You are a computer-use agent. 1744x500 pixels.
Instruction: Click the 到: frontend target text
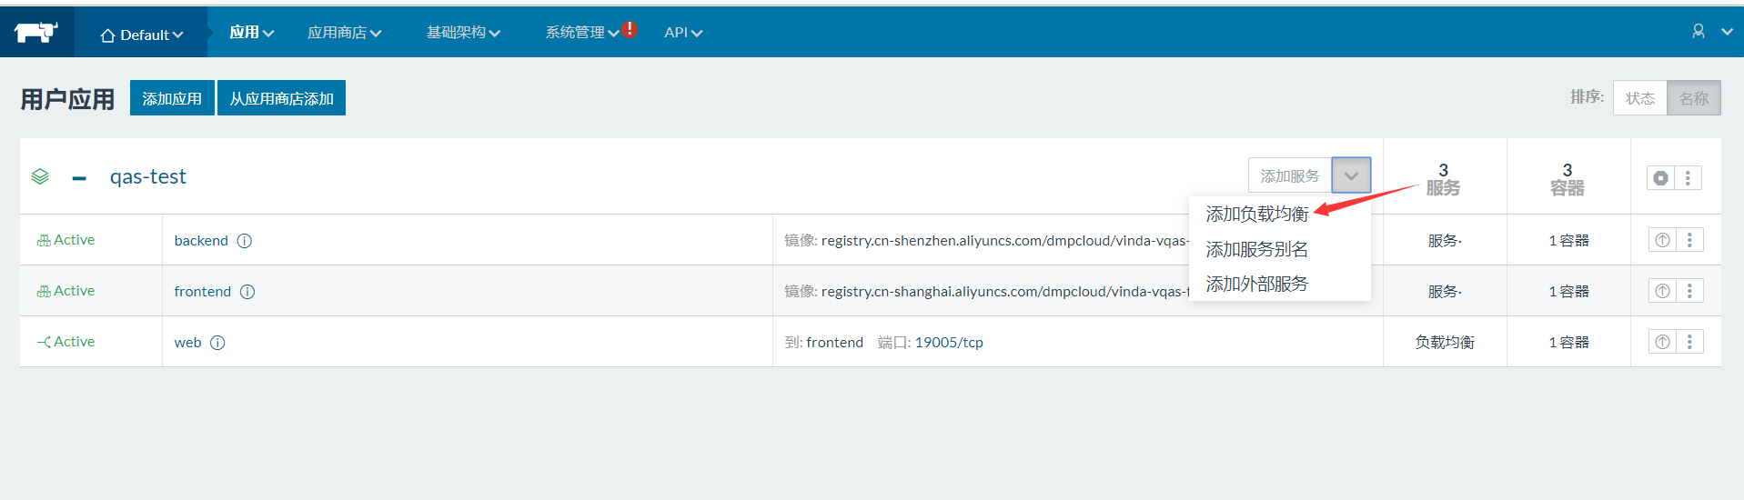pyautogui.click(x=824, y=343)
